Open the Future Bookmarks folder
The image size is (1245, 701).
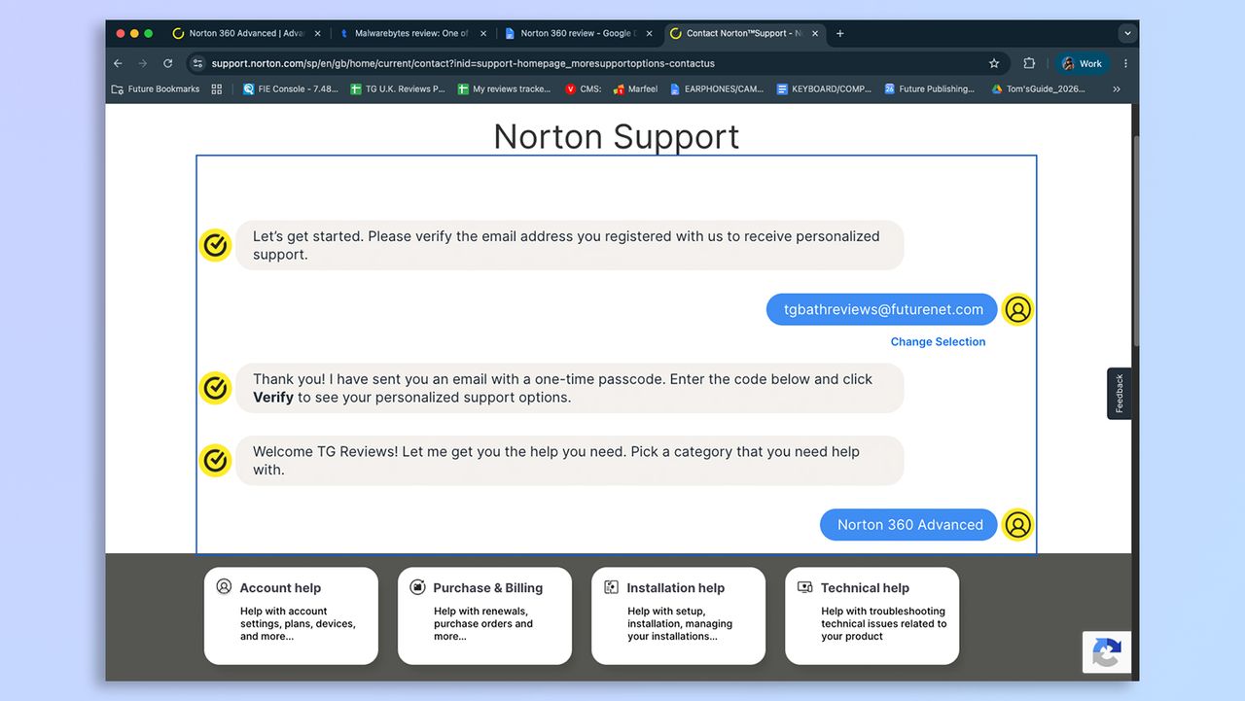click(x=156, y=88)
